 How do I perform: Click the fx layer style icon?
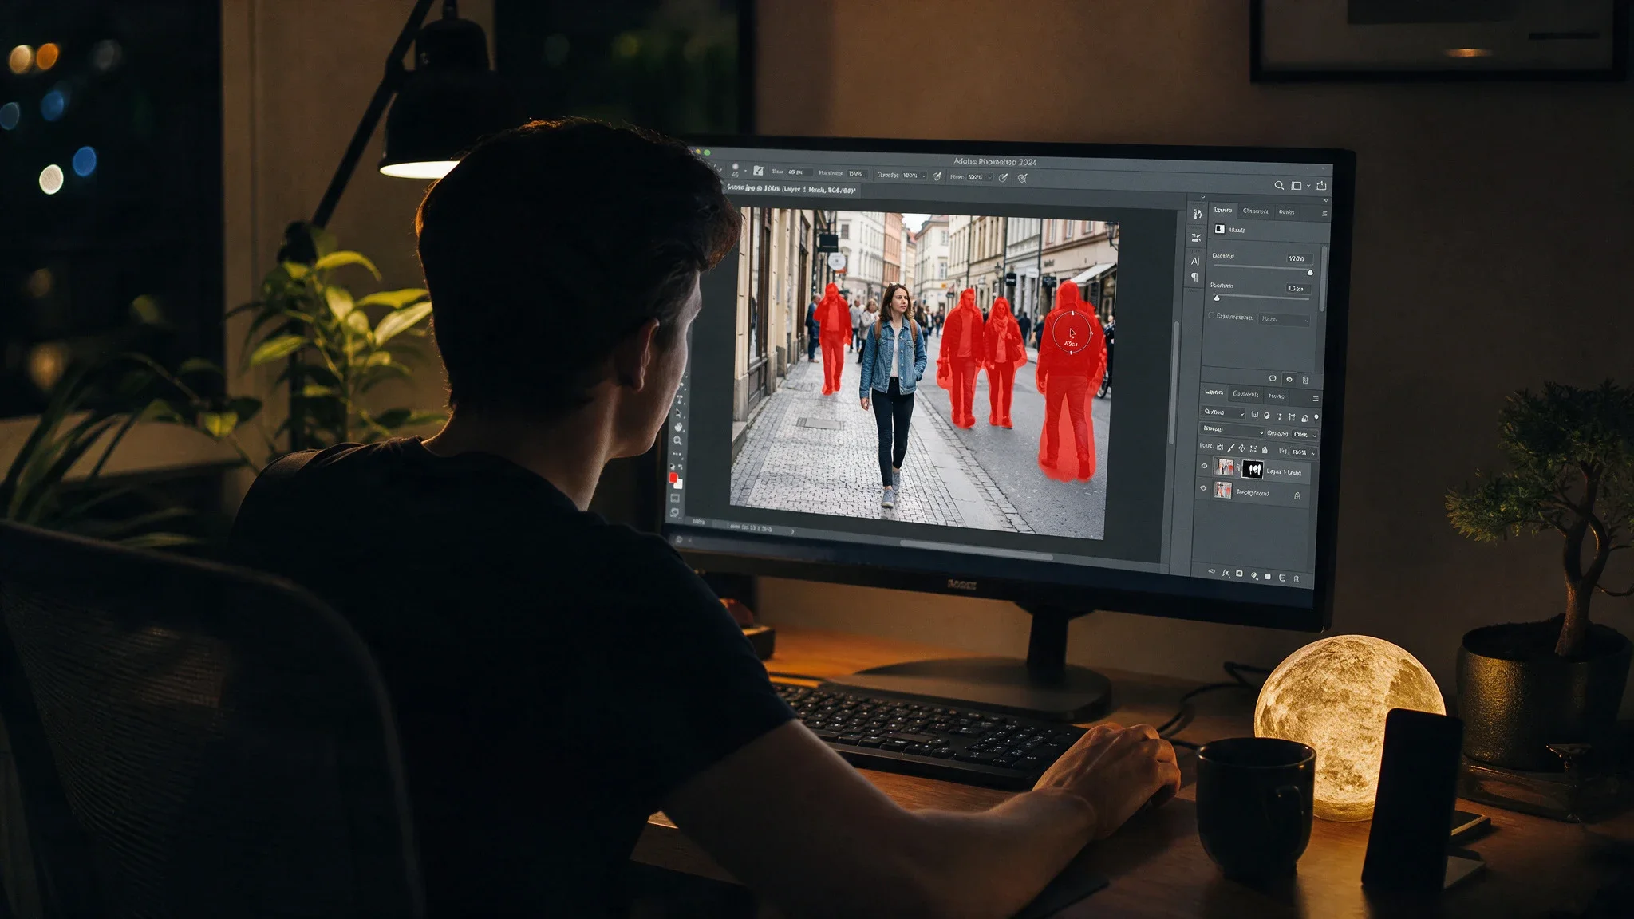[1225, 574]
